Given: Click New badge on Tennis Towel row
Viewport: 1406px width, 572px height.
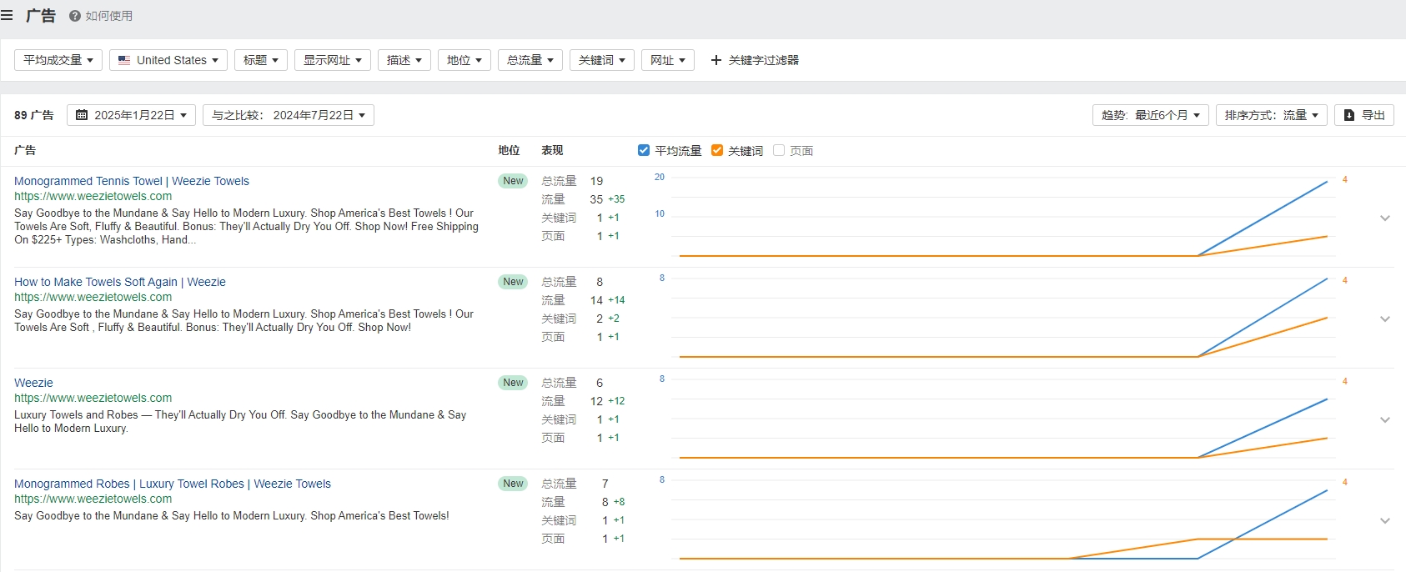Looking at the screenshot, I should coord(513,181).
